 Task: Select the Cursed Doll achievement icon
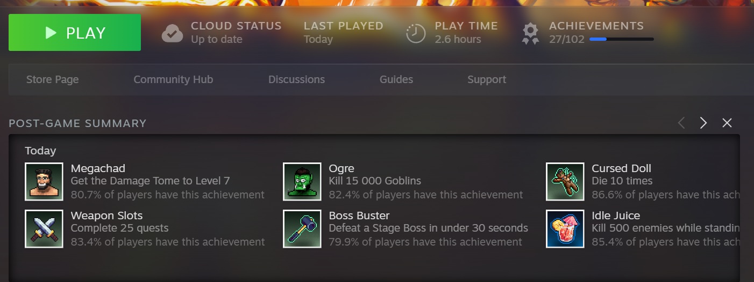[x=565, y=182]
